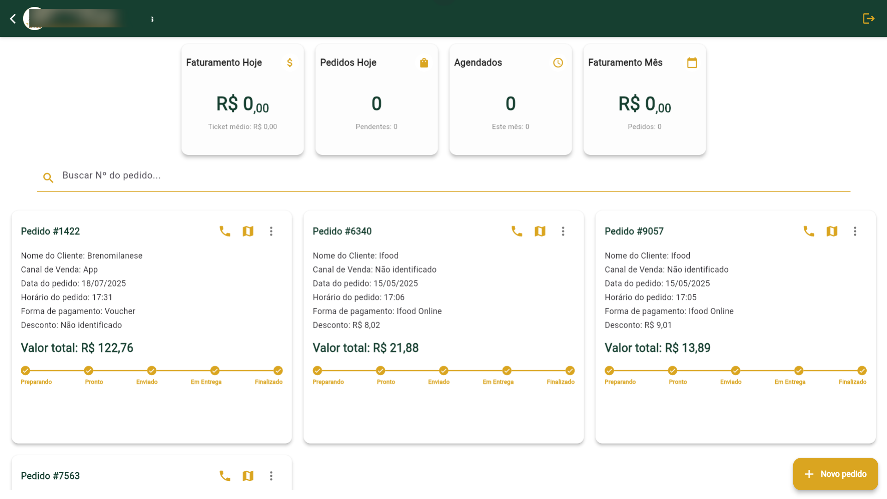Open the three-dot menu on Pedido #6340
Screen dimensions: 887x499
coord(563,231)
